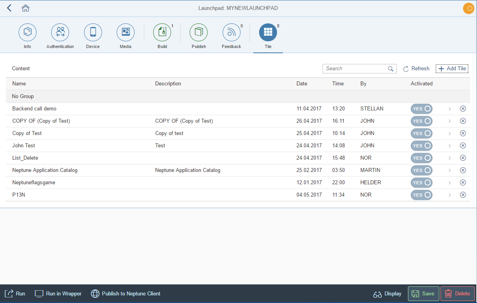Screen dimensions: 477x303
Task: Open the Feedback section icon
Action: [231, 33]
